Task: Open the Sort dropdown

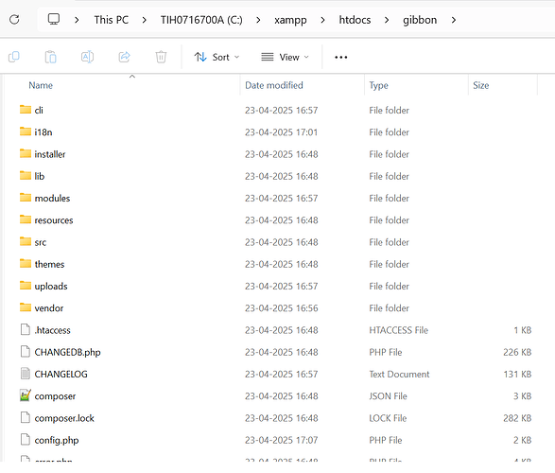Action: [217, 57]
